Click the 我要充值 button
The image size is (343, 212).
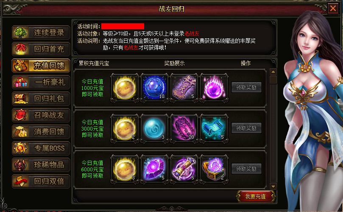[256, 196]
